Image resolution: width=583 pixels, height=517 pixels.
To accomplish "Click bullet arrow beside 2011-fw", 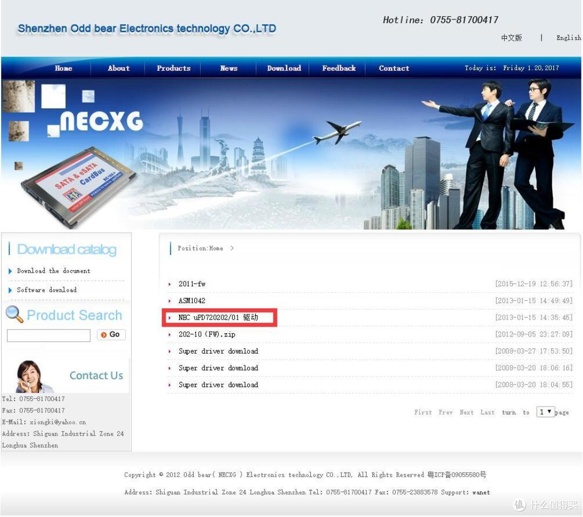I will pyautogui.click(x=170, y=285).
